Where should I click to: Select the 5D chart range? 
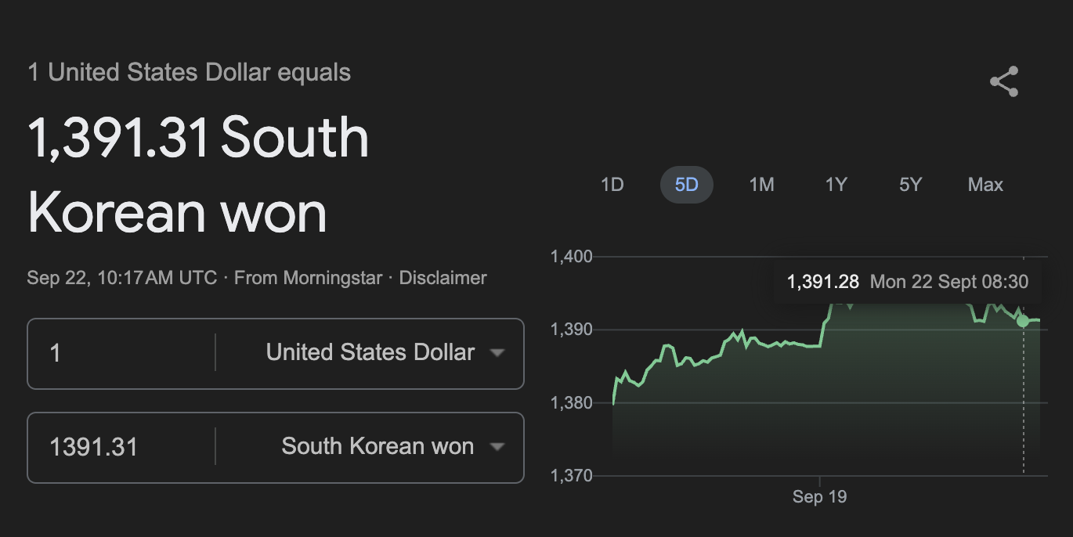(x=686, y=185)
